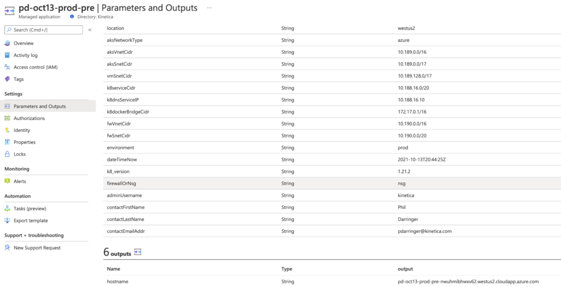The image size is (561, 287).
Task: Click the Directory info icon
Action: 72,16
